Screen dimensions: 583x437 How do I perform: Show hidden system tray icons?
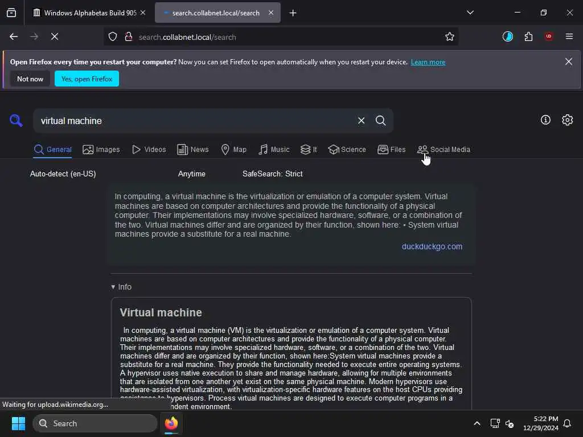click(477, 423)
